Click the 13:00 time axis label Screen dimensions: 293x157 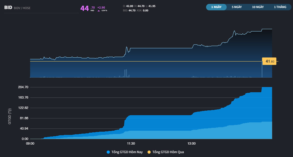192,144
